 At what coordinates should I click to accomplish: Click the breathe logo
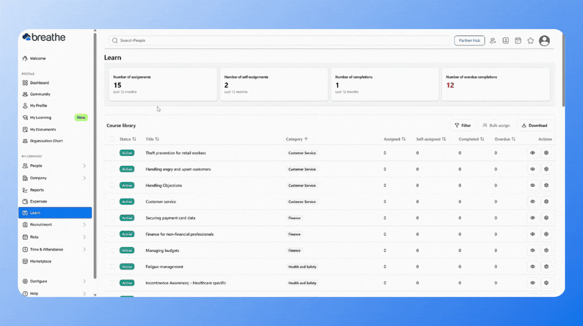(x=44, y=37)
